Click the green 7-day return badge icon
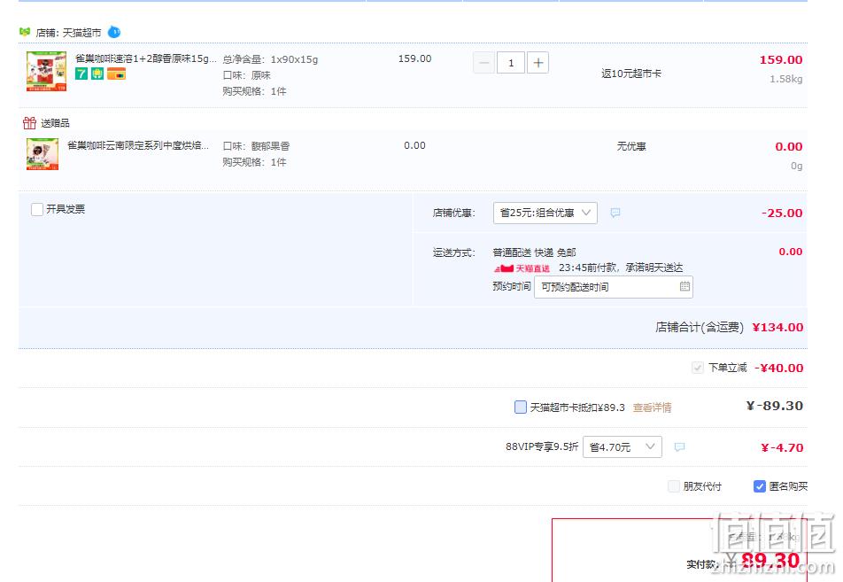Viewport: 843px width, 582px height. point(81,74)
